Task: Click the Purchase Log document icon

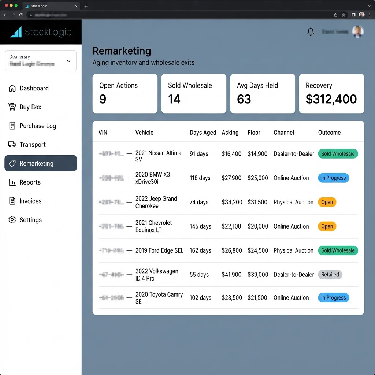Action: [12, 126]
